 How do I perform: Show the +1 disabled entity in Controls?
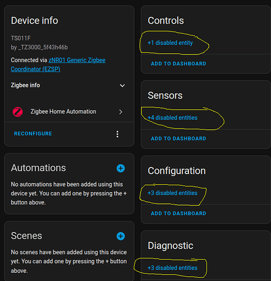click(170, 43)
